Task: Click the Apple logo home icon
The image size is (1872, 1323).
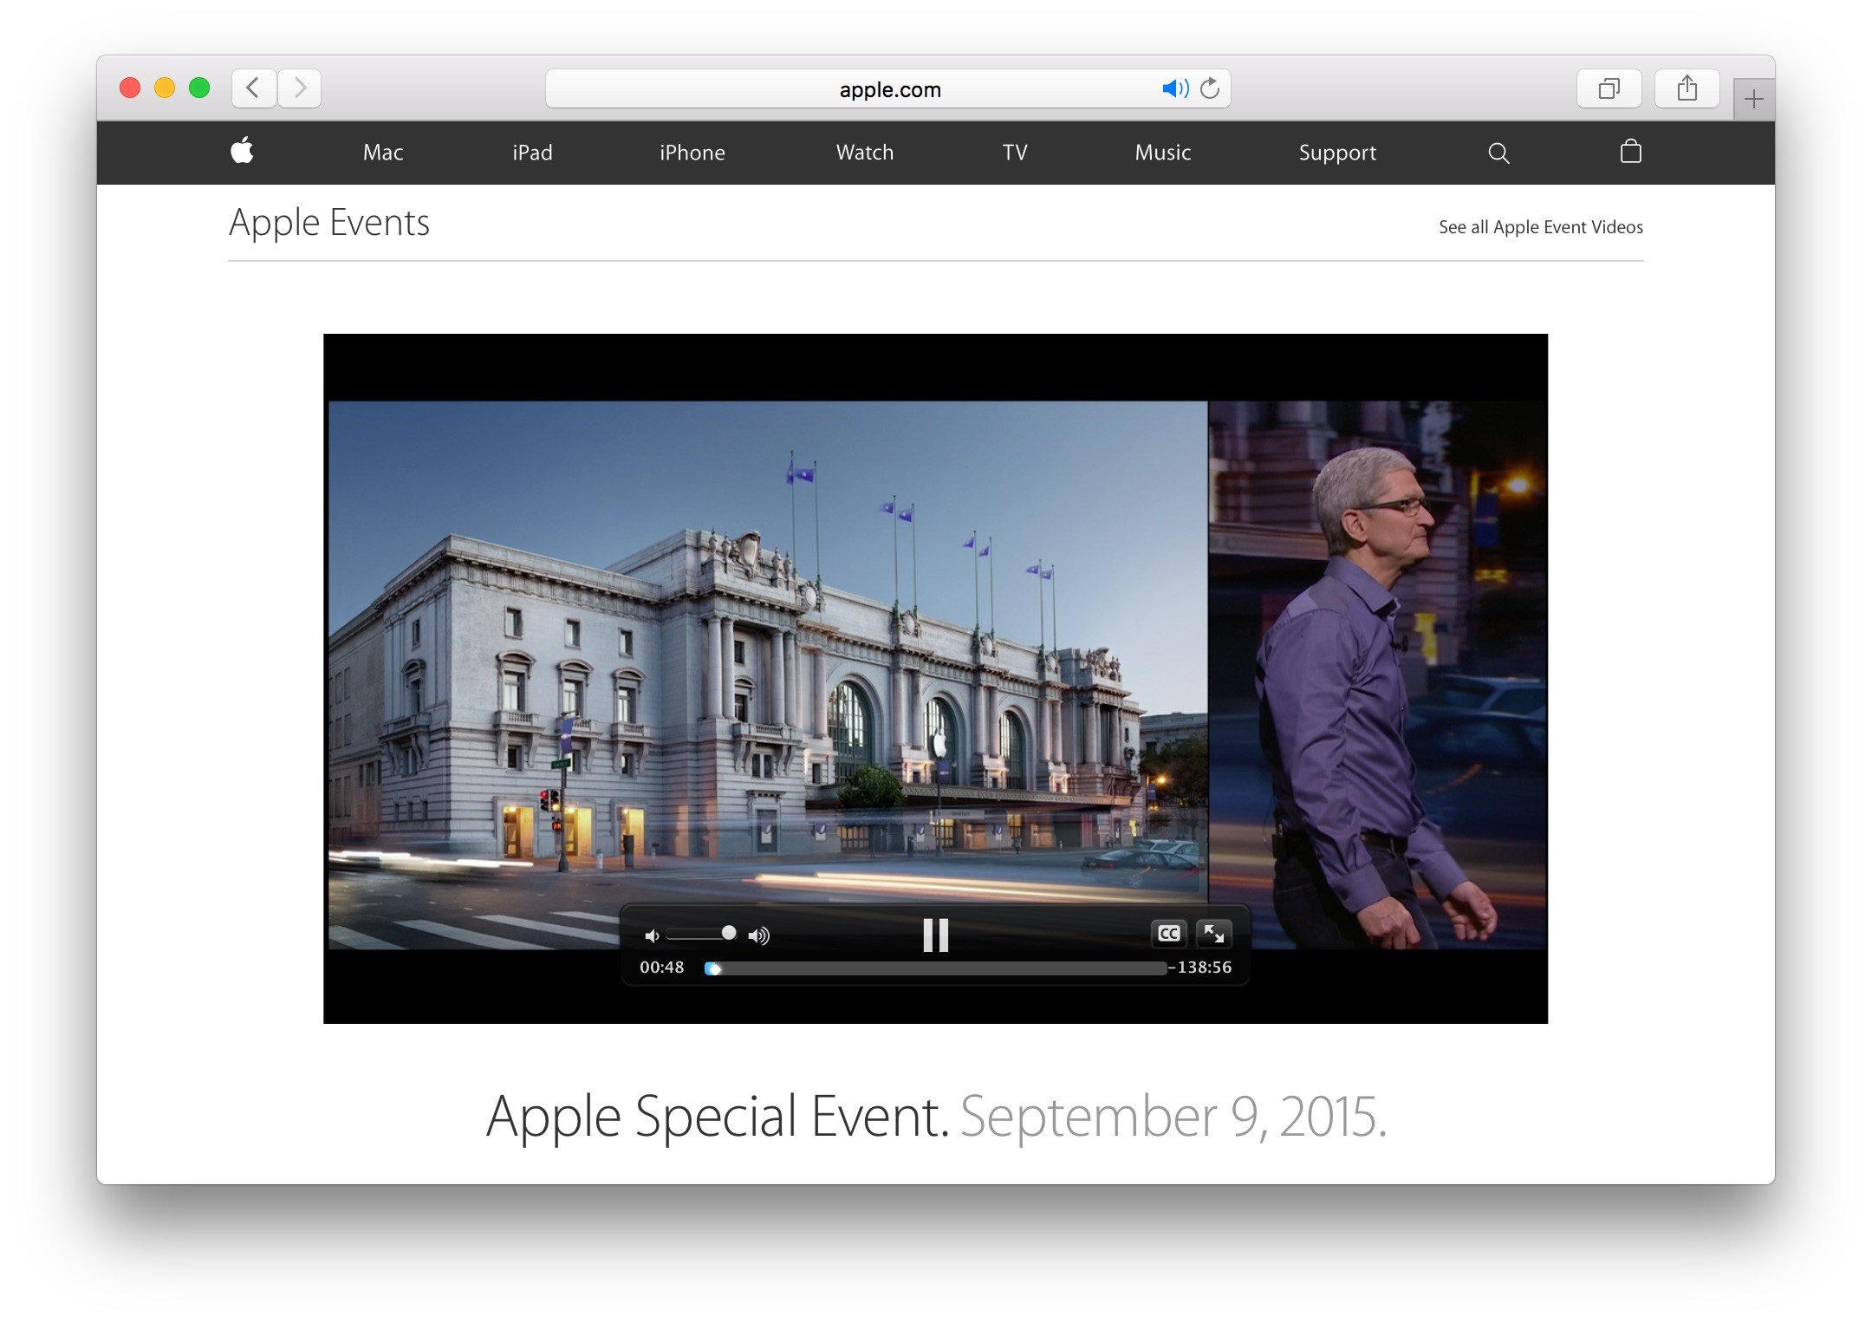Action: click(x=242, y=152)
